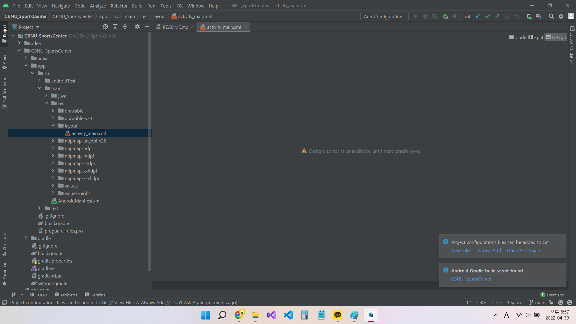
Task: Click Git Push arrow icon
Action: pos(497,16)
